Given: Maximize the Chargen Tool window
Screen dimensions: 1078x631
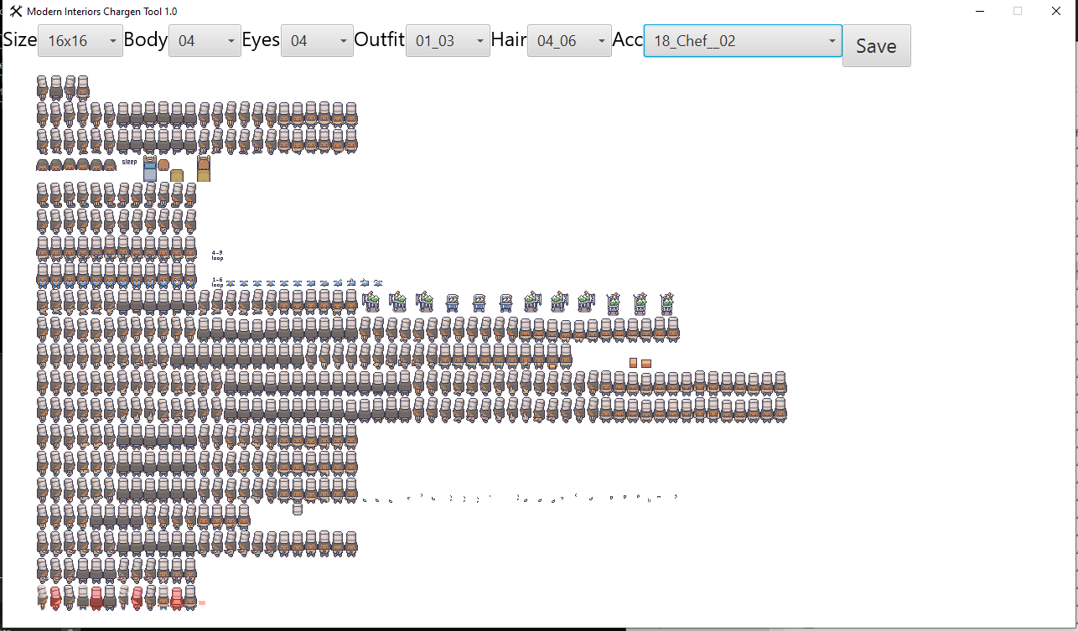Looking at the screenshot, I should [1018, 12].
